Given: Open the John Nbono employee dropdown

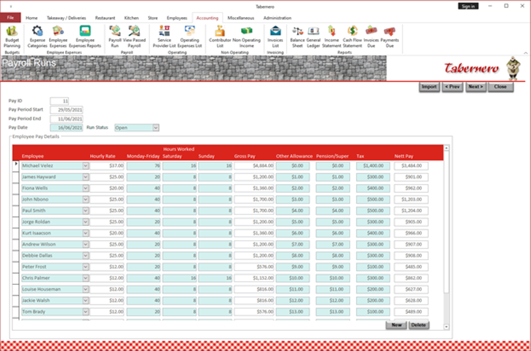Looking at the screenshot, I should [x=86, y=199].
